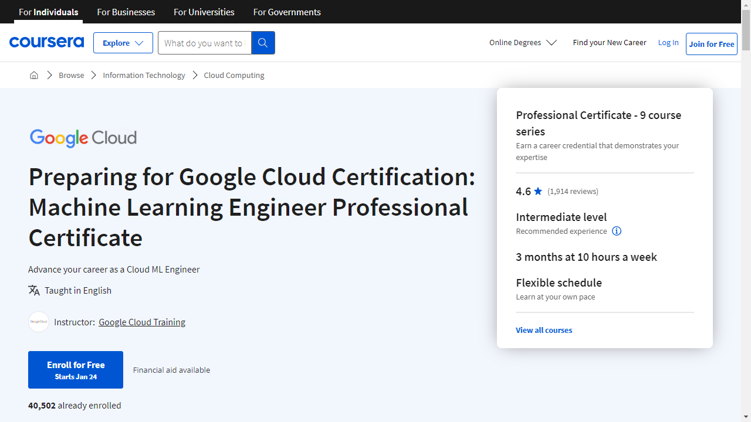Click Financial aid available text
This screenshot has width=751, height=422.
pos(171,370)
